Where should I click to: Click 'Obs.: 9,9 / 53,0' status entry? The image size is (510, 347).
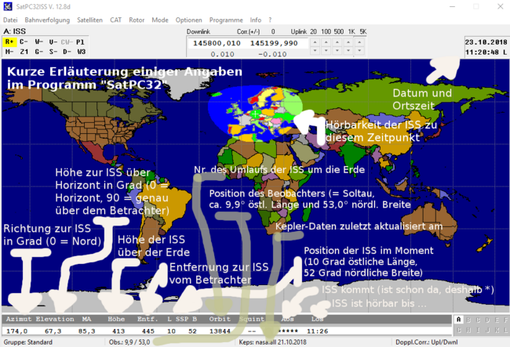pos(129,342)
